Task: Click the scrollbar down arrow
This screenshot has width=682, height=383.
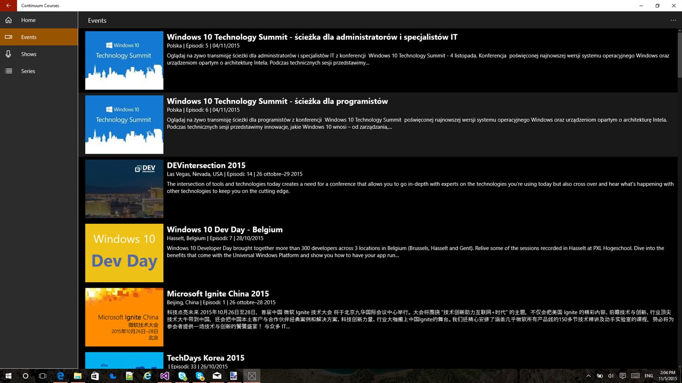Action: pyautogui.click(x=680, y=366)
